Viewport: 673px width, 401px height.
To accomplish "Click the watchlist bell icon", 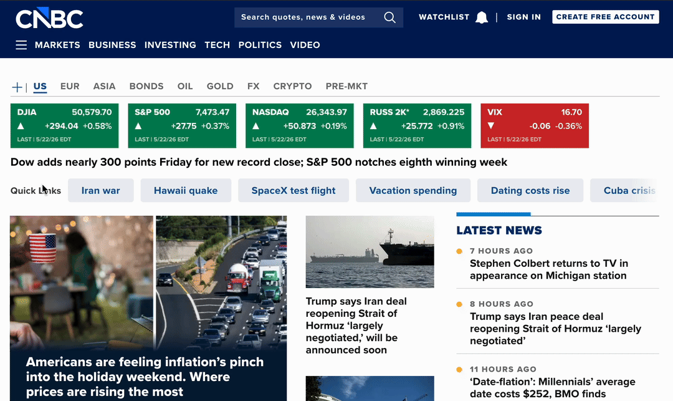I will click(482, 17).
